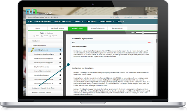The height and width of the screenshot is (112, 187).
Task: Click the circle icon beside Immigration Law Compliance
Action: [x=60, y=54]
